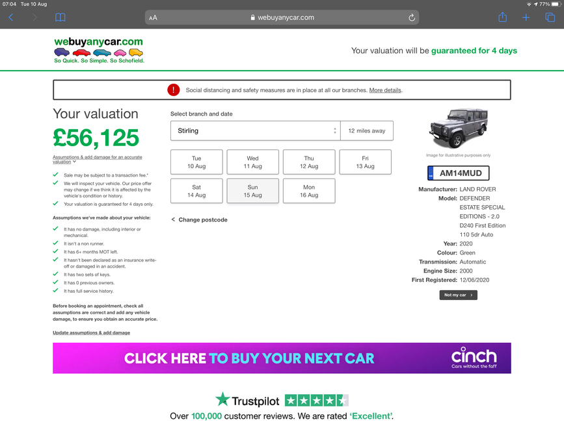
Task: Open the Safari share sheet icon
Action: click(502, 17)
